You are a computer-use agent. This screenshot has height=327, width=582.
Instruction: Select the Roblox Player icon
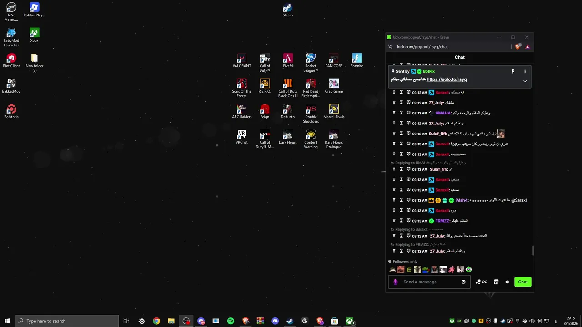pyautogui.click(x=35, y=10)
